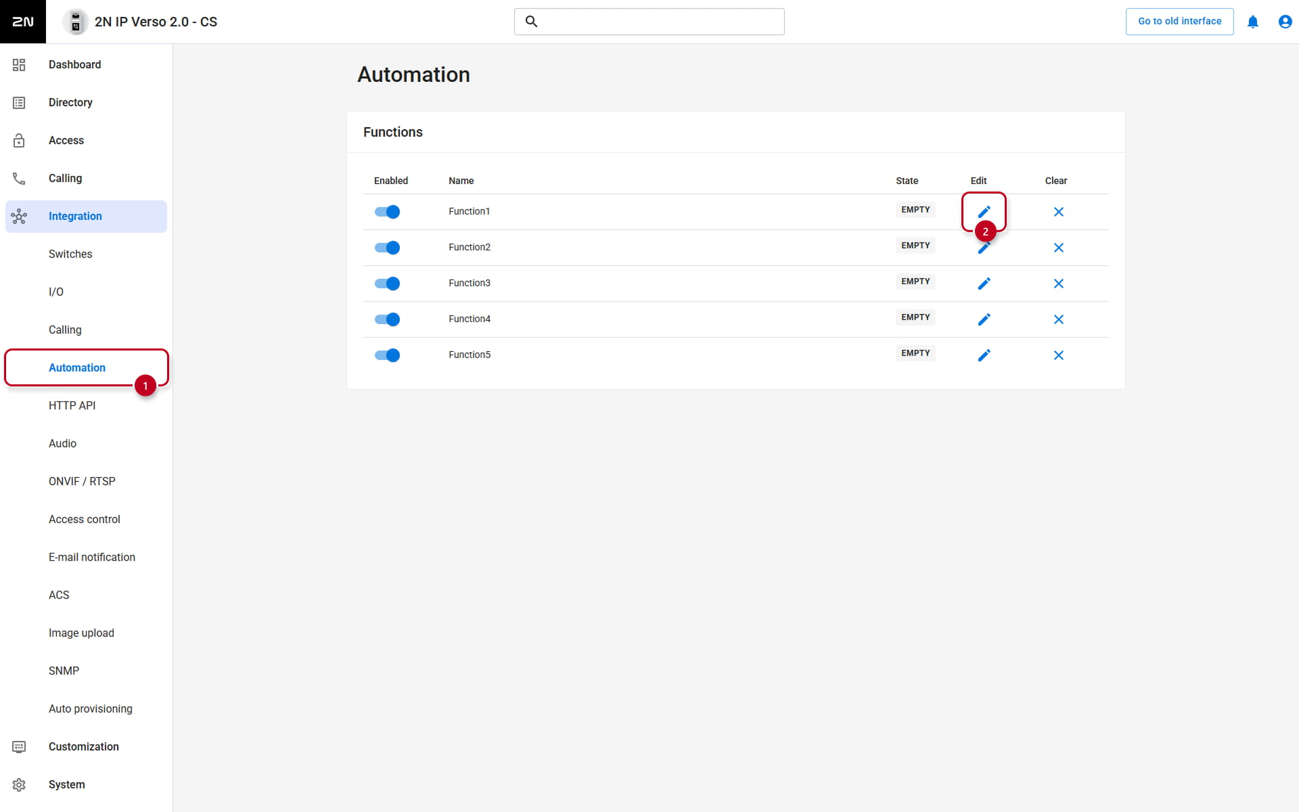Disable Function5 toggle
Viewport: 1299px width, 812px height.
[388, 355]
